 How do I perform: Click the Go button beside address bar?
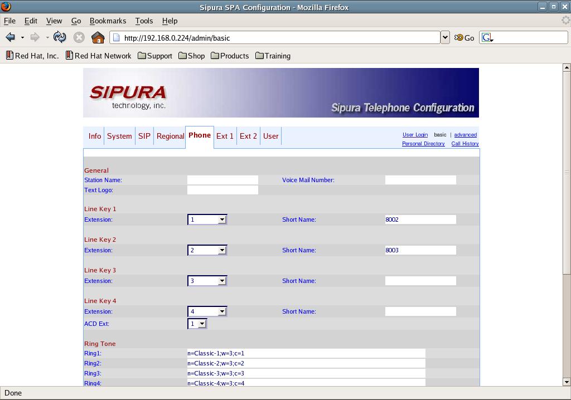464,37
